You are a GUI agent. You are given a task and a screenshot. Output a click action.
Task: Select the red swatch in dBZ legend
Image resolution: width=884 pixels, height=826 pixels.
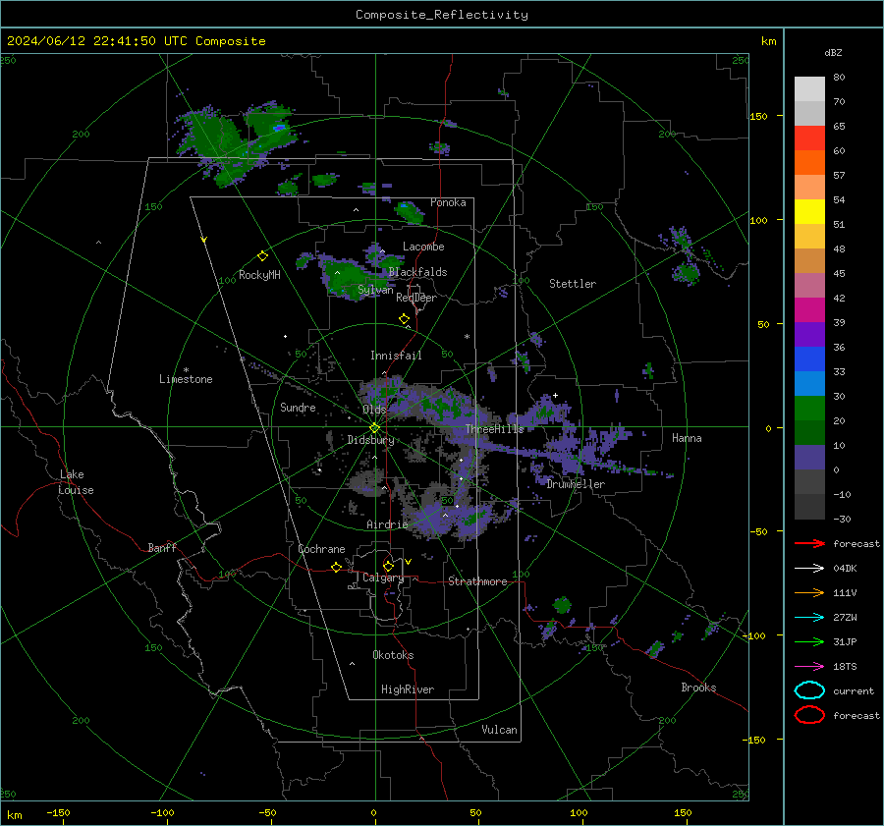pyautogui.click(x=809, y=138)
